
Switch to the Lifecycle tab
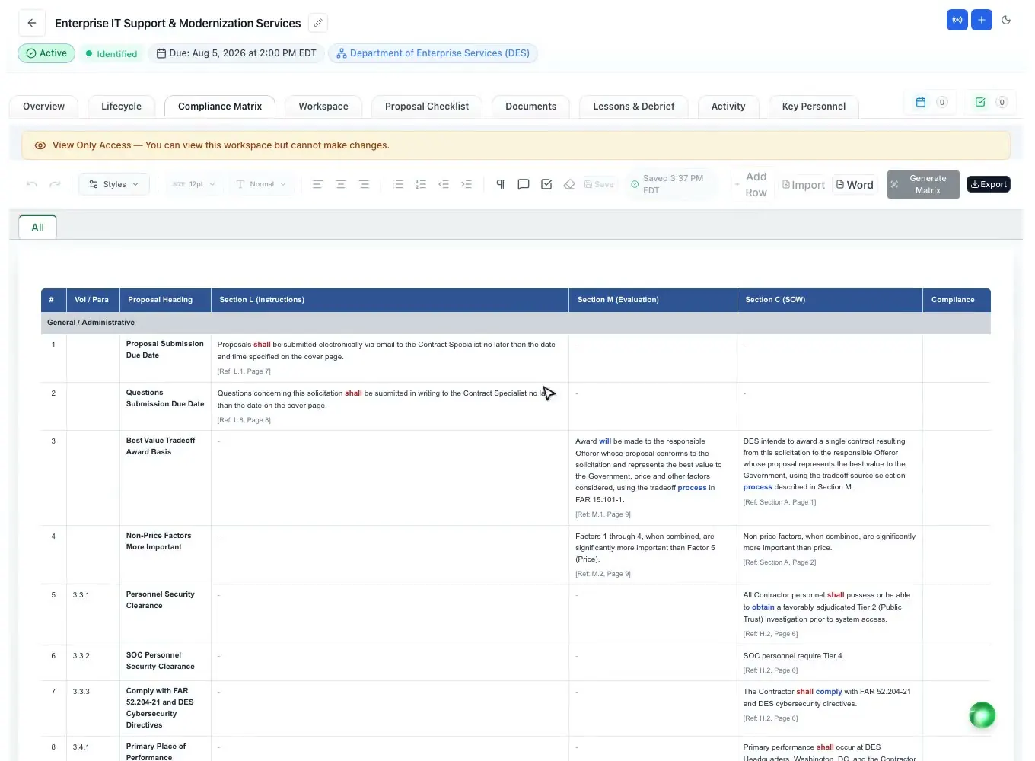point(121,107)
